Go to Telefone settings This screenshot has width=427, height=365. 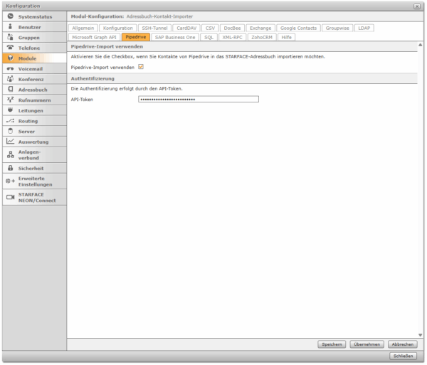[x=35, y=48]
